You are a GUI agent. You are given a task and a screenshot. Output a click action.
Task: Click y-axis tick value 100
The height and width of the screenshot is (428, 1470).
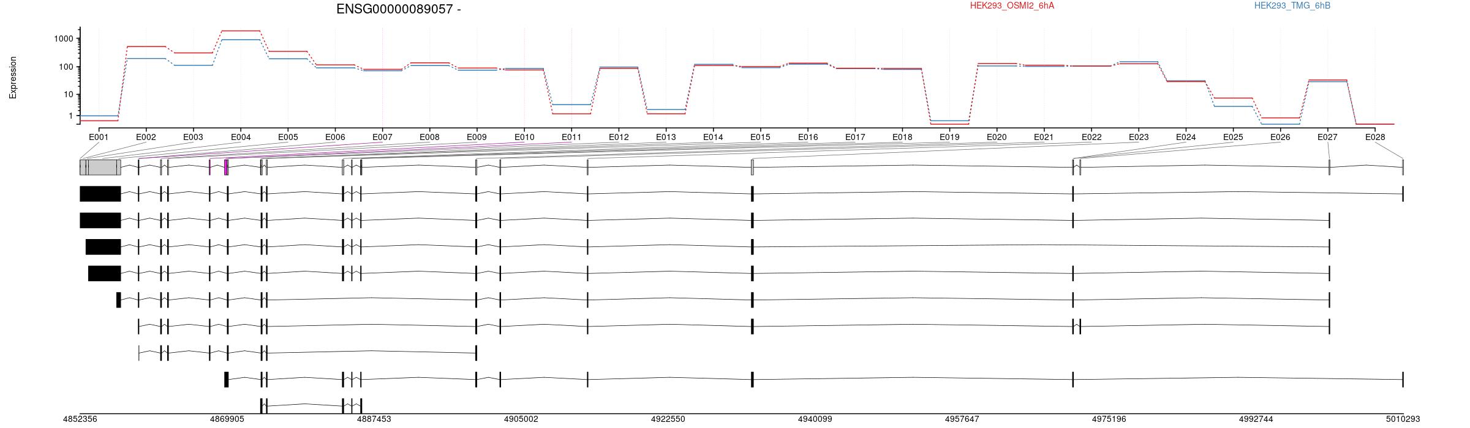click(x=66, y=67)
